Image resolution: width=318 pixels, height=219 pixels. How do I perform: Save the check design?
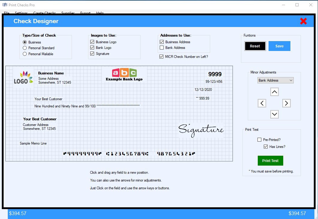point(279,46)
